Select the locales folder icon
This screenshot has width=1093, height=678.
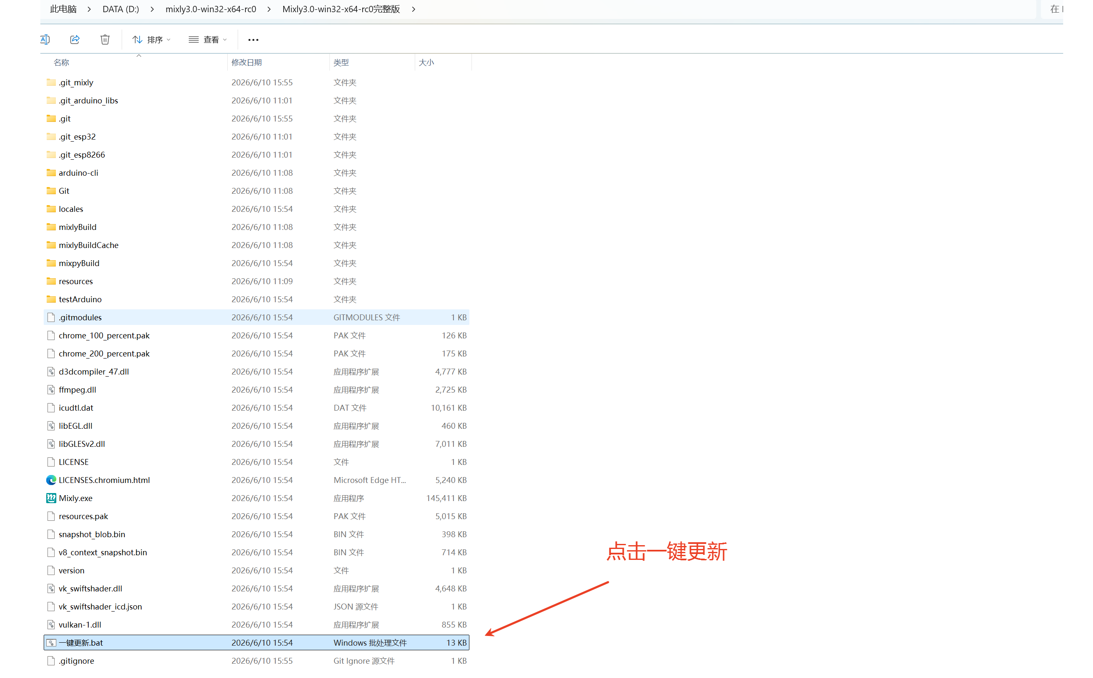pyautogui.click(x=51, y=208)
